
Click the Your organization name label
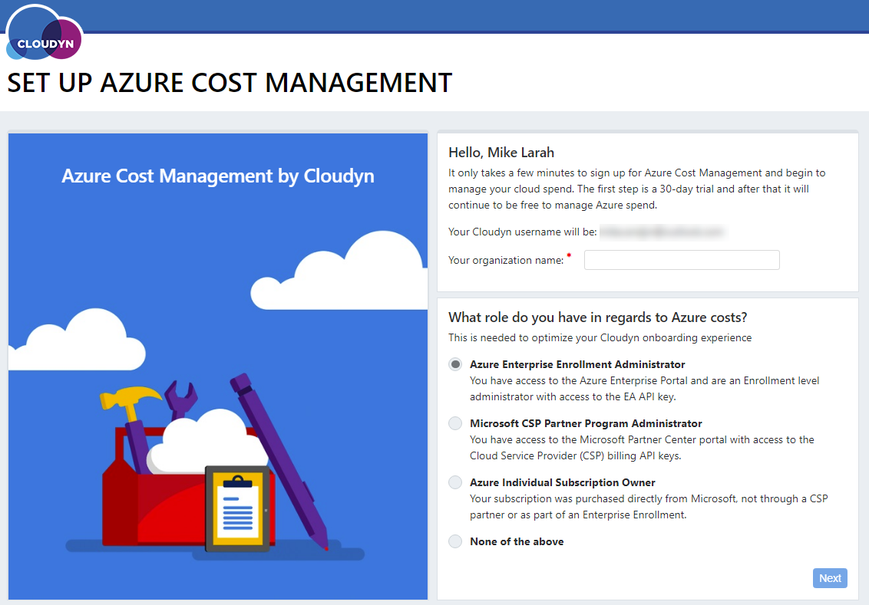pos(505,260)
